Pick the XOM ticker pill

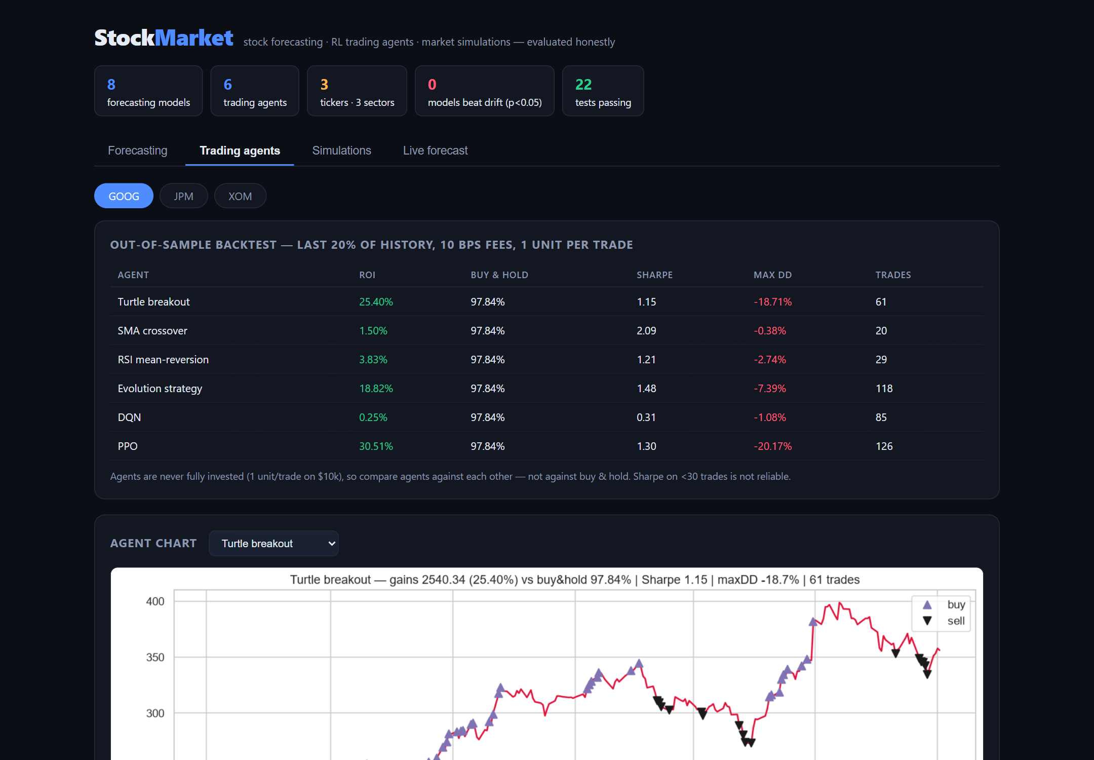coord(240,196)
